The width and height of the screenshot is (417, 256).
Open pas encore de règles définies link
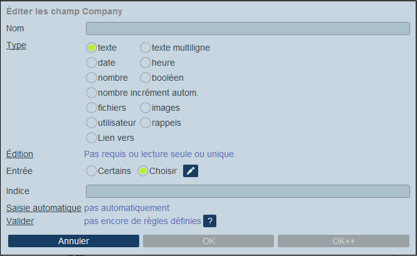142,221
